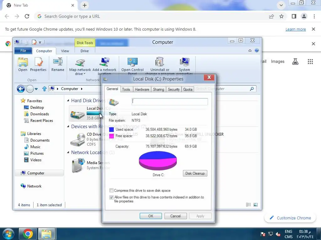
Task: Click the Up one level arrow
Action: [x=45, y=89]
